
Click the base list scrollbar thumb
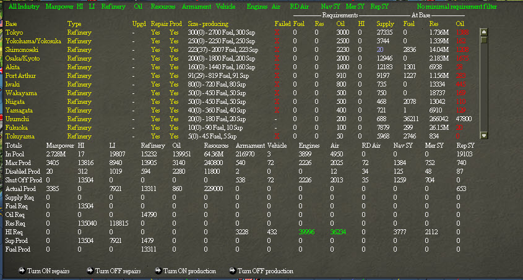pos(484,40)
